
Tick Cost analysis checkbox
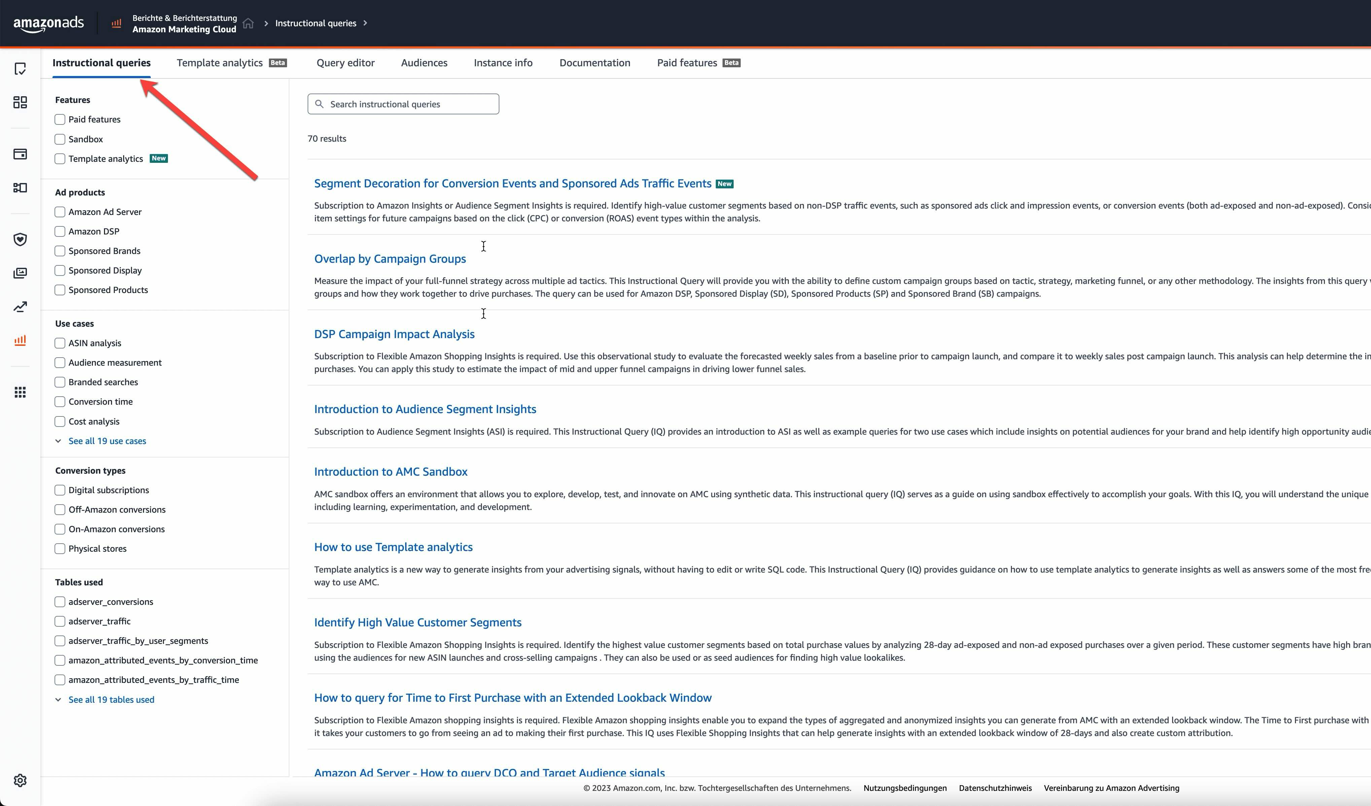click(60, 422)
